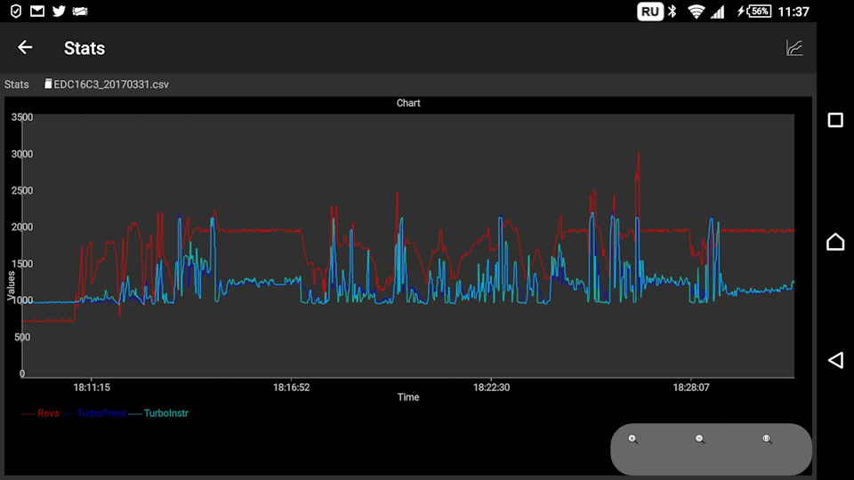Tap the 18:16:52 time axis label

pos(292,388)
